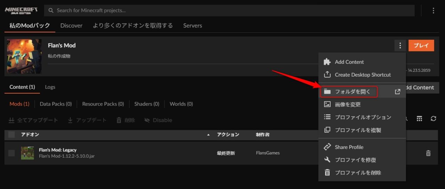This screenshot has height=189, width=445.
Task: Open the Logs tab
Action: coord(50,87)
